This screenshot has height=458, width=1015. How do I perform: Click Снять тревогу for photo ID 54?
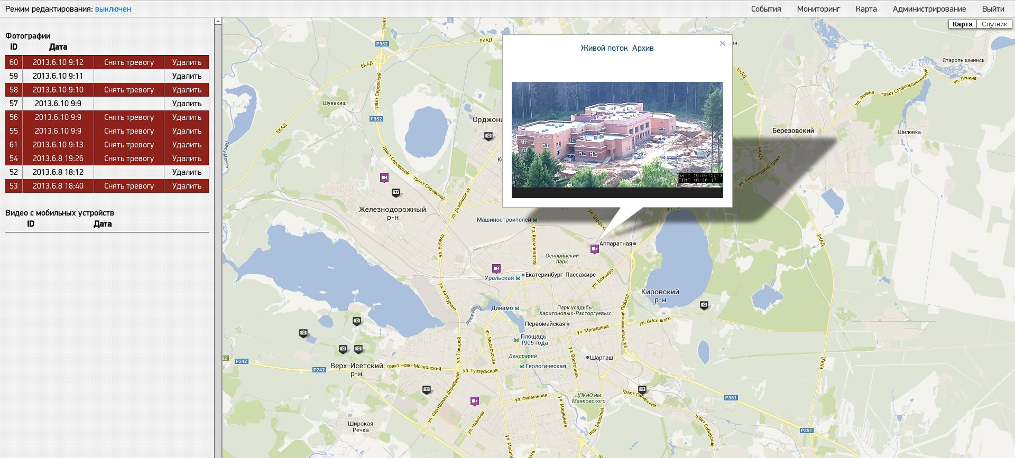(x=129, y=158)
